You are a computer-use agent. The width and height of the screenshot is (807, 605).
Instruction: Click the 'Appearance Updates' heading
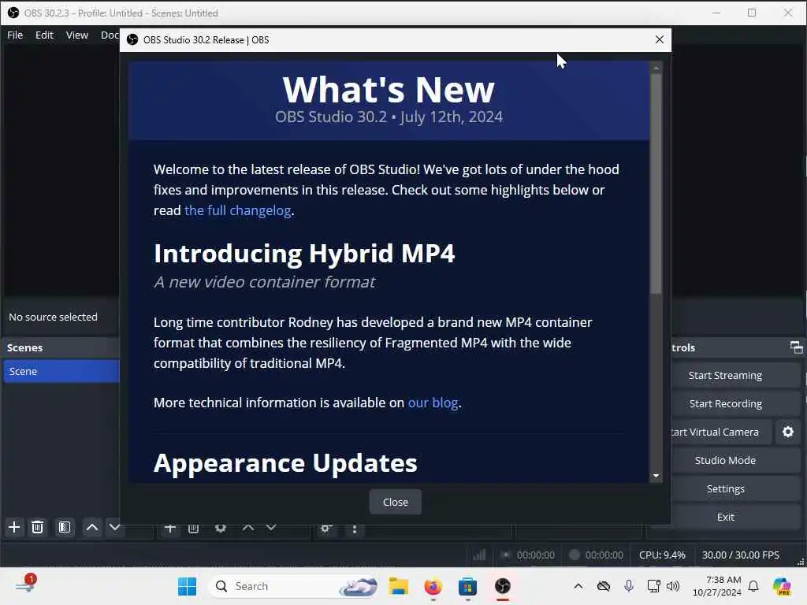click(x=285, y=463)
